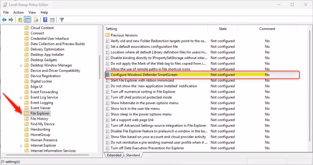
Task: Select Configure Windows Defender SmartScreen setting
Action: pyautogui.click(x=144, y=75)
